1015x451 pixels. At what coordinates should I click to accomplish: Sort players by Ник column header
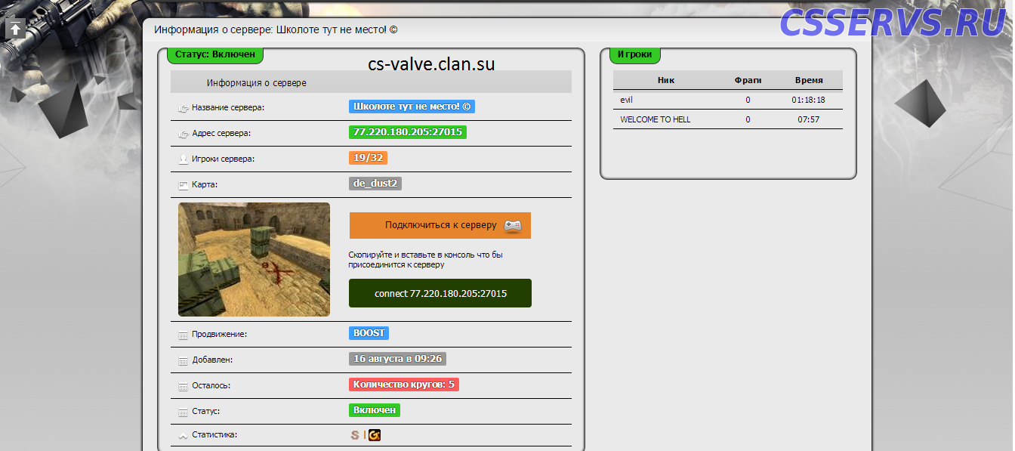point(666,80)
